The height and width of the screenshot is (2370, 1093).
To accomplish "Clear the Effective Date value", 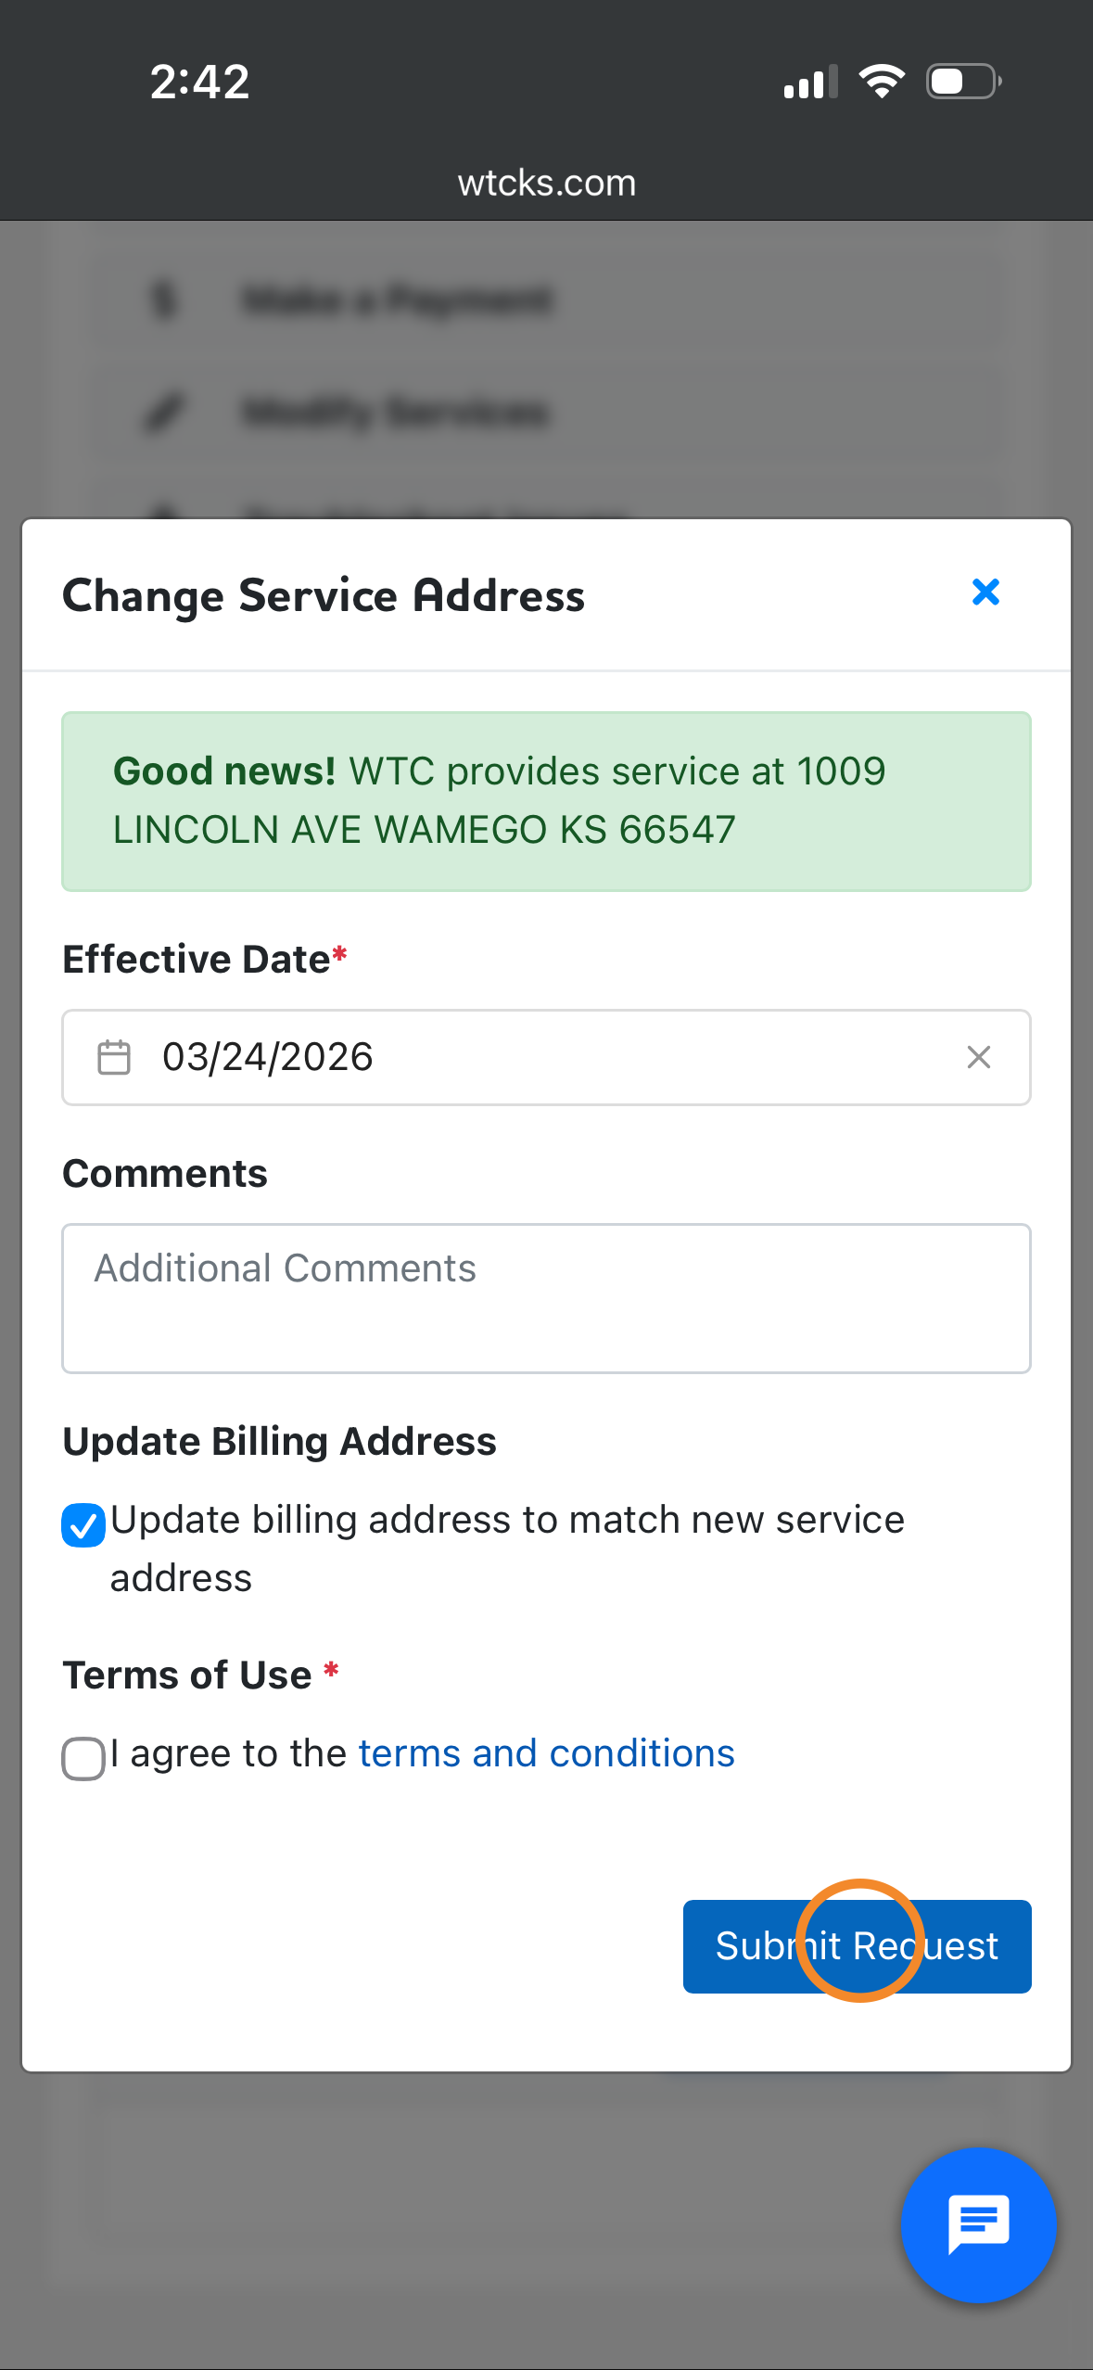I will pos(979,1057).
